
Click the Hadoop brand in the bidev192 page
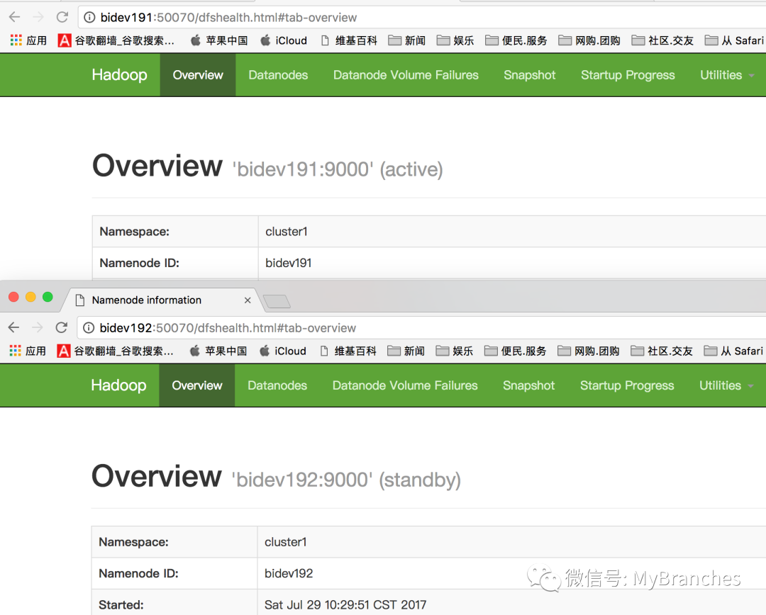click(118, 385)
